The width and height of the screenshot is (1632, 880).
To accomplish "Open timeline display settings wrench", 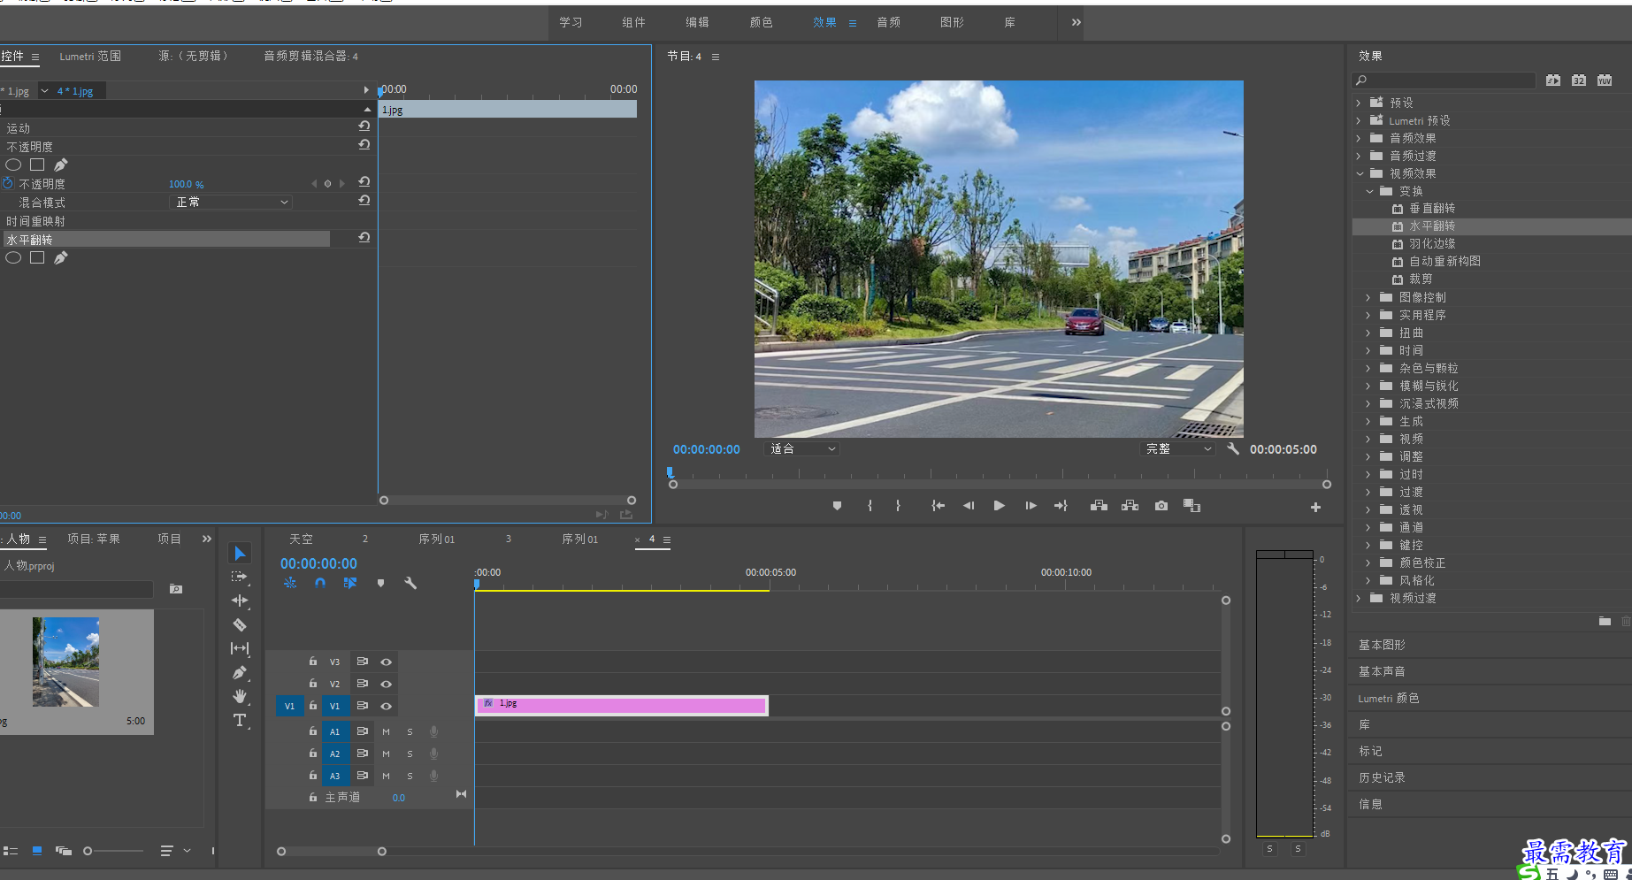I will tap(410, 583).
